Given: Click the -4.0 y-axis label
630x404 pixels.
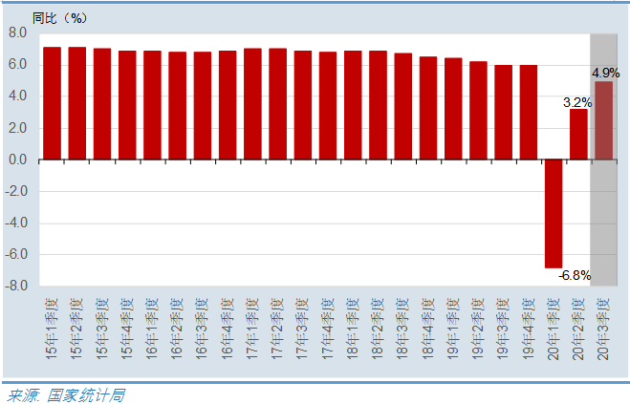Looking at the screenshot, I should (16, 223).
